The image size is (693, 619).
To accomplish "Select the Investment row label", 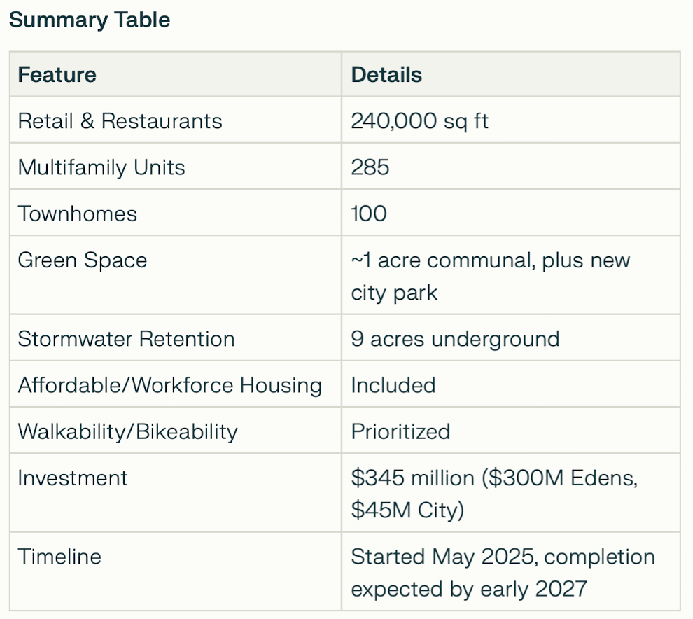I will [x=73, y=478].
